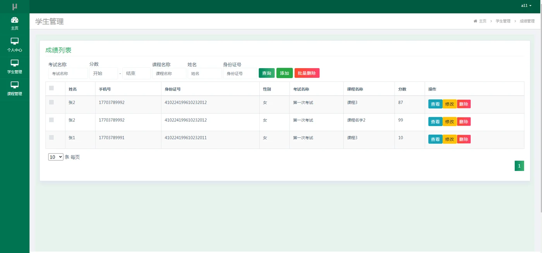Click the μ logo at top left
The width and height of the screenshot is (542, 253).
[x=15, y=7]
